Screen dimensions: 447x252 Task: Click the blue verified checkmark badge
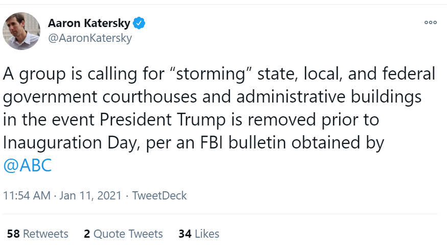[x=139, y=23]
